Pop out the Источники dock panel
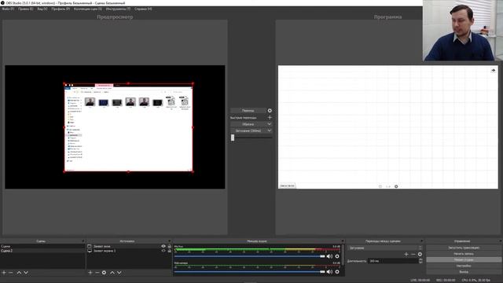Image resolution: width=503 pixels, height=283 pixels. [x=170, y=241]
